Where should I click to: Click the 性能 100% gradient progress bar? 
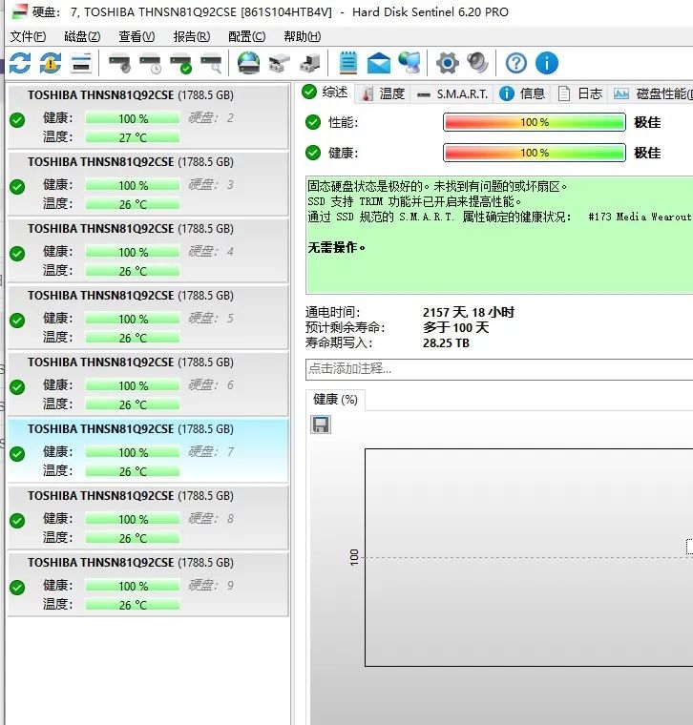[x=535, y=122]
